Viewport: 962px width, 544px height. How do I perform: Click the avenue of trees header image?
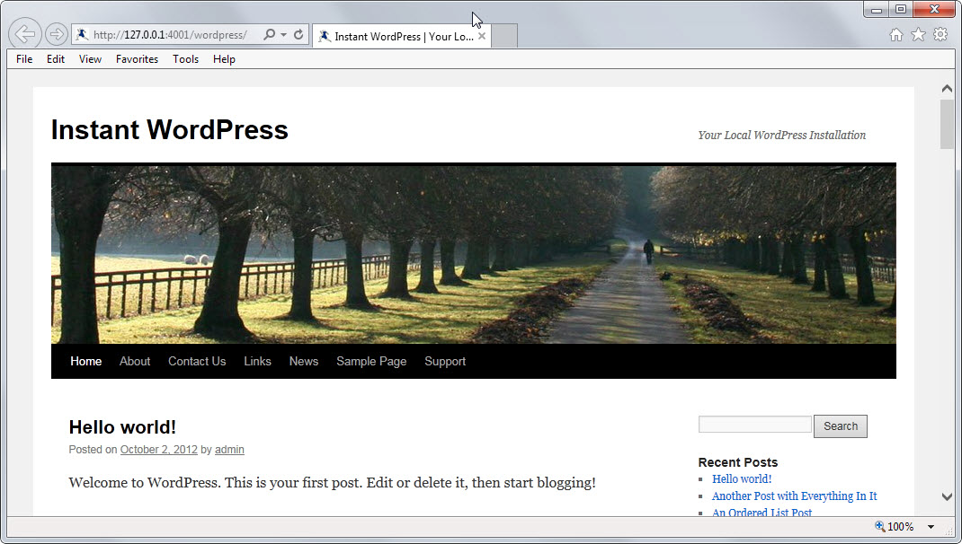coord(474,253)
